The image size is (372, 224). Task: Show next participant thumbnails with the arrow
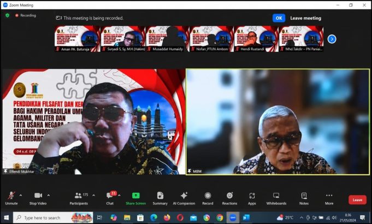click(332, 39)
